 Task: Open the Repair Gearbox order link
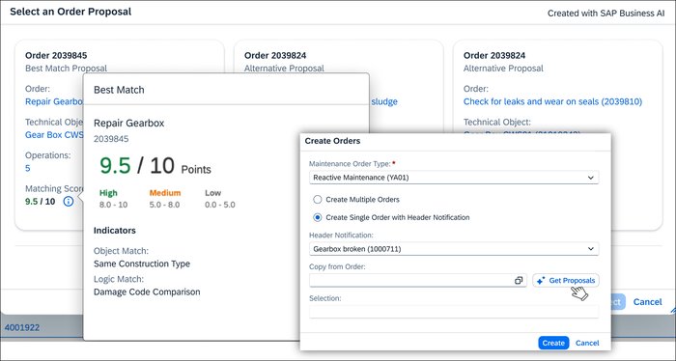(54, 101)
